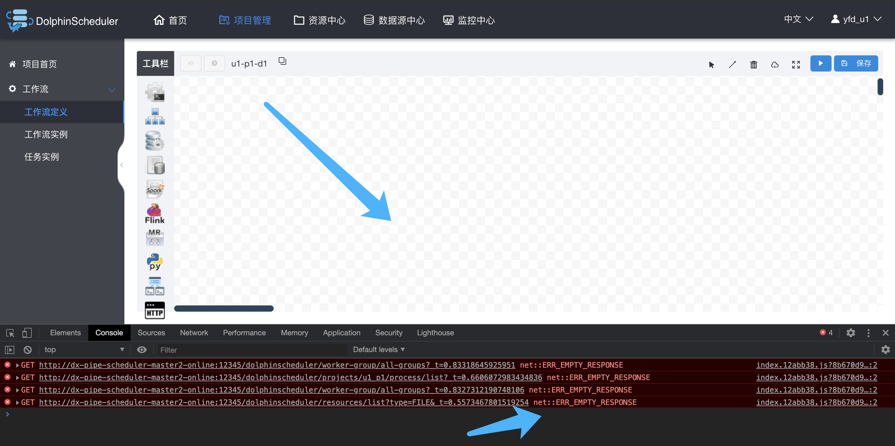Open DevTools more options menu

pos(869,333)
